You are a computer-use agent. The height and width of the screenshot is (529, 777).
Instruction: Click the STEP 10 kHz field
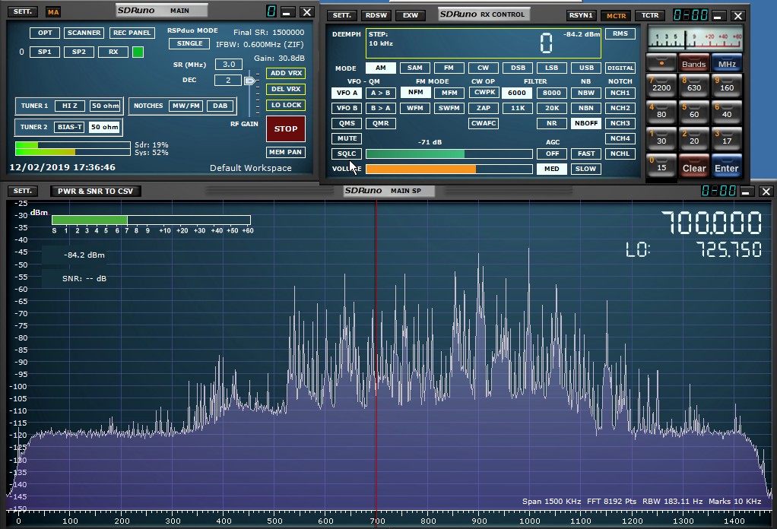click(483, 43)
